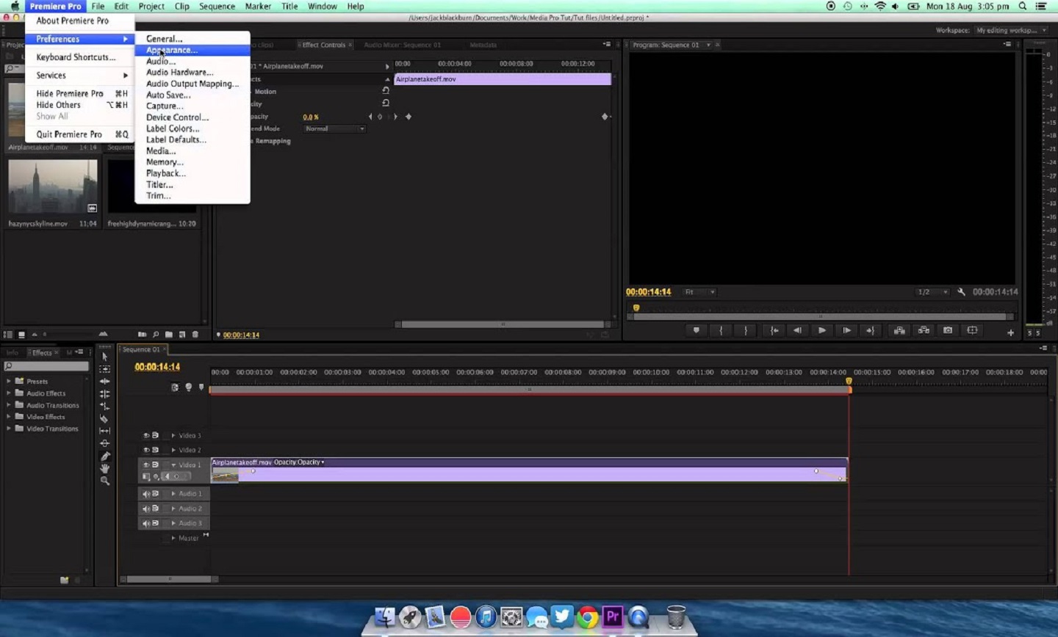The width and height of the screenshot is (1058, 637).
Task: Open the Blend Mode Normal dropdown
Action: point(335,128)
